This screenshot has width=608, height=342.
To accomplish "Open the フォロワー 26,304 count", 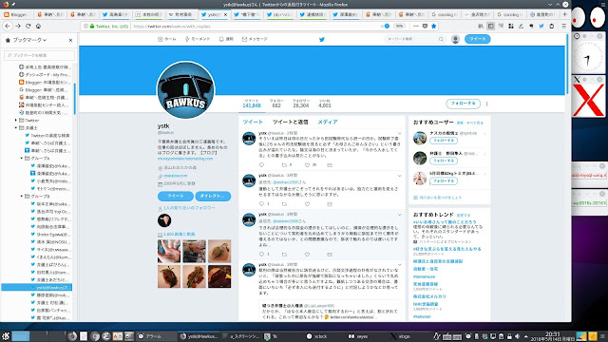I will pos(301,104).
